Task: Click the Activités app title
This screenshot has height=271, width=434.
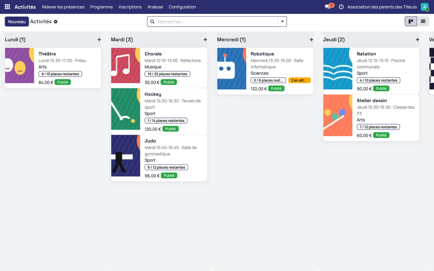Action: (25, 7)
